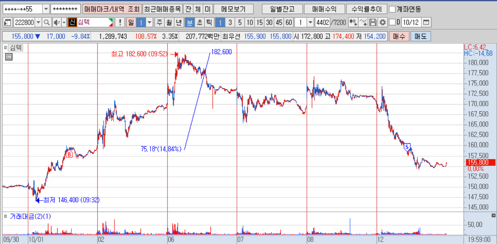Image resolution: width=497 pixels, height=244 pixels.
Task: Select the 틱 tick chart toggle
Action: (x=209, y=23)
